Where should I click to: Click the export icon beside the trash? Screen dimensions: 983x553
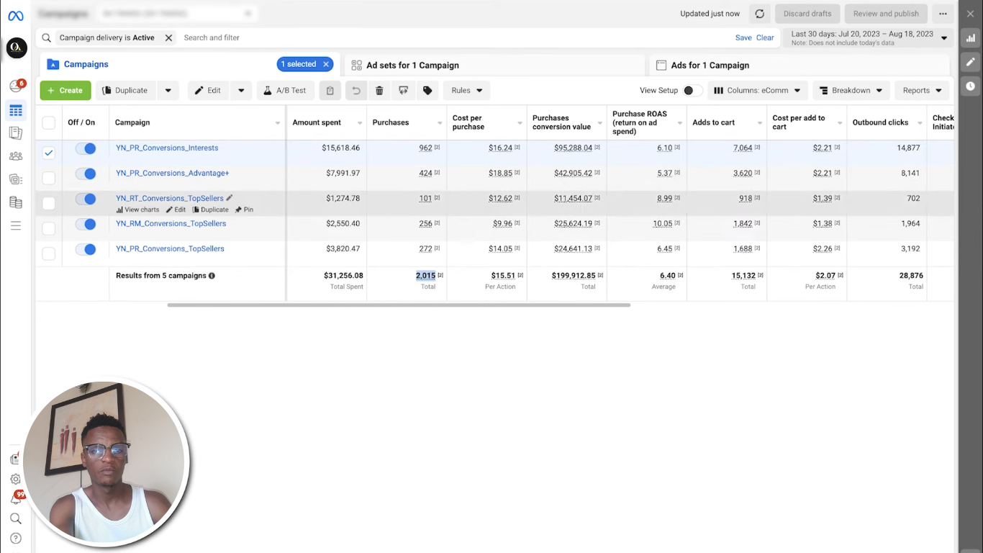(404, 91)
